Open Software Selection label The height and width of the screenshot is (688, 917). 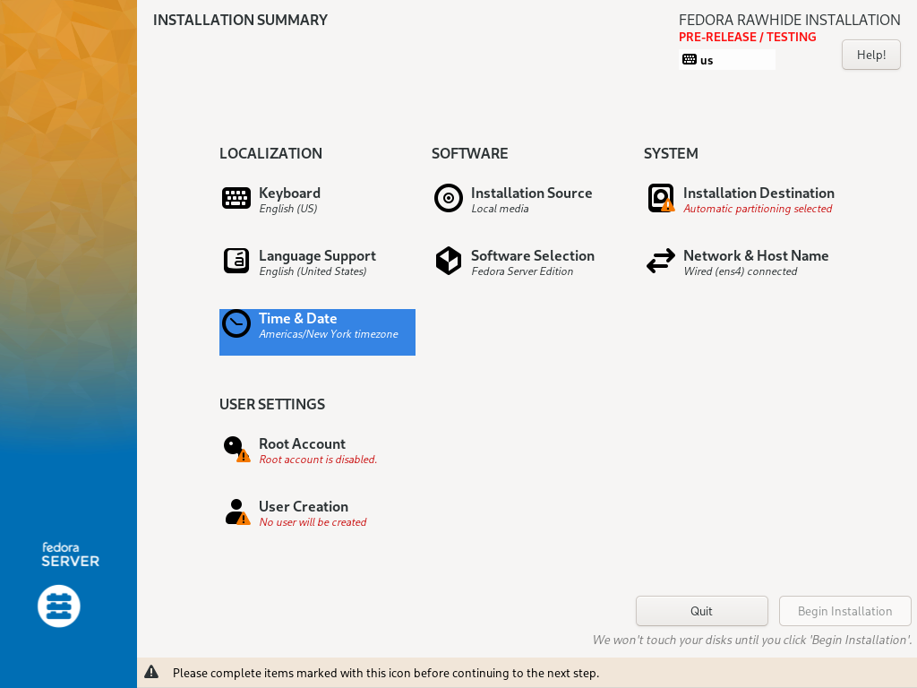(533, 255)
